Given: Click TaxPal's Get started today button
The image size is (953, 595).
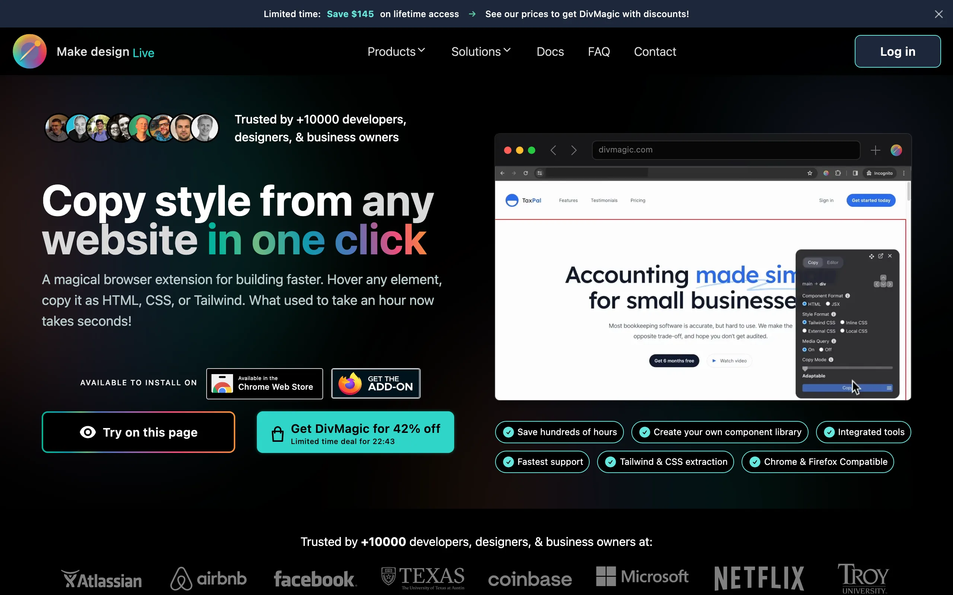Looking at the screenshot, I should point(871,200).
